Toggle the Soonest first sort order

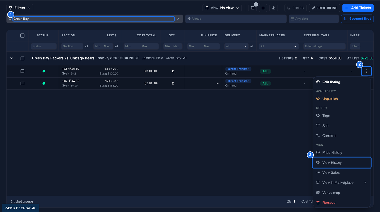coord(357,19)
